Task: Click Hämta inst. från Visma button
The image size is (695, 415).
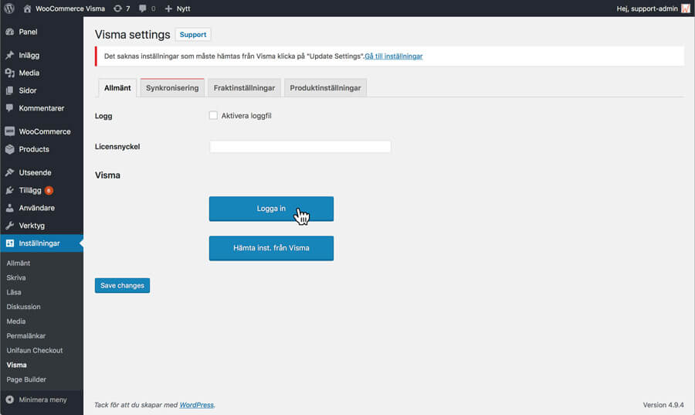Action: (x=271, y=248)
